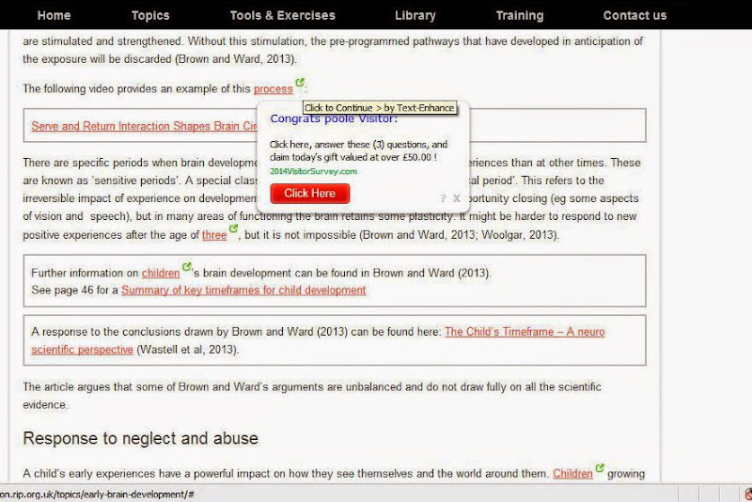Click the 'Congrats poole Visitor' popup heading
This screenshot has height=502, width=752.
(334, 118)
